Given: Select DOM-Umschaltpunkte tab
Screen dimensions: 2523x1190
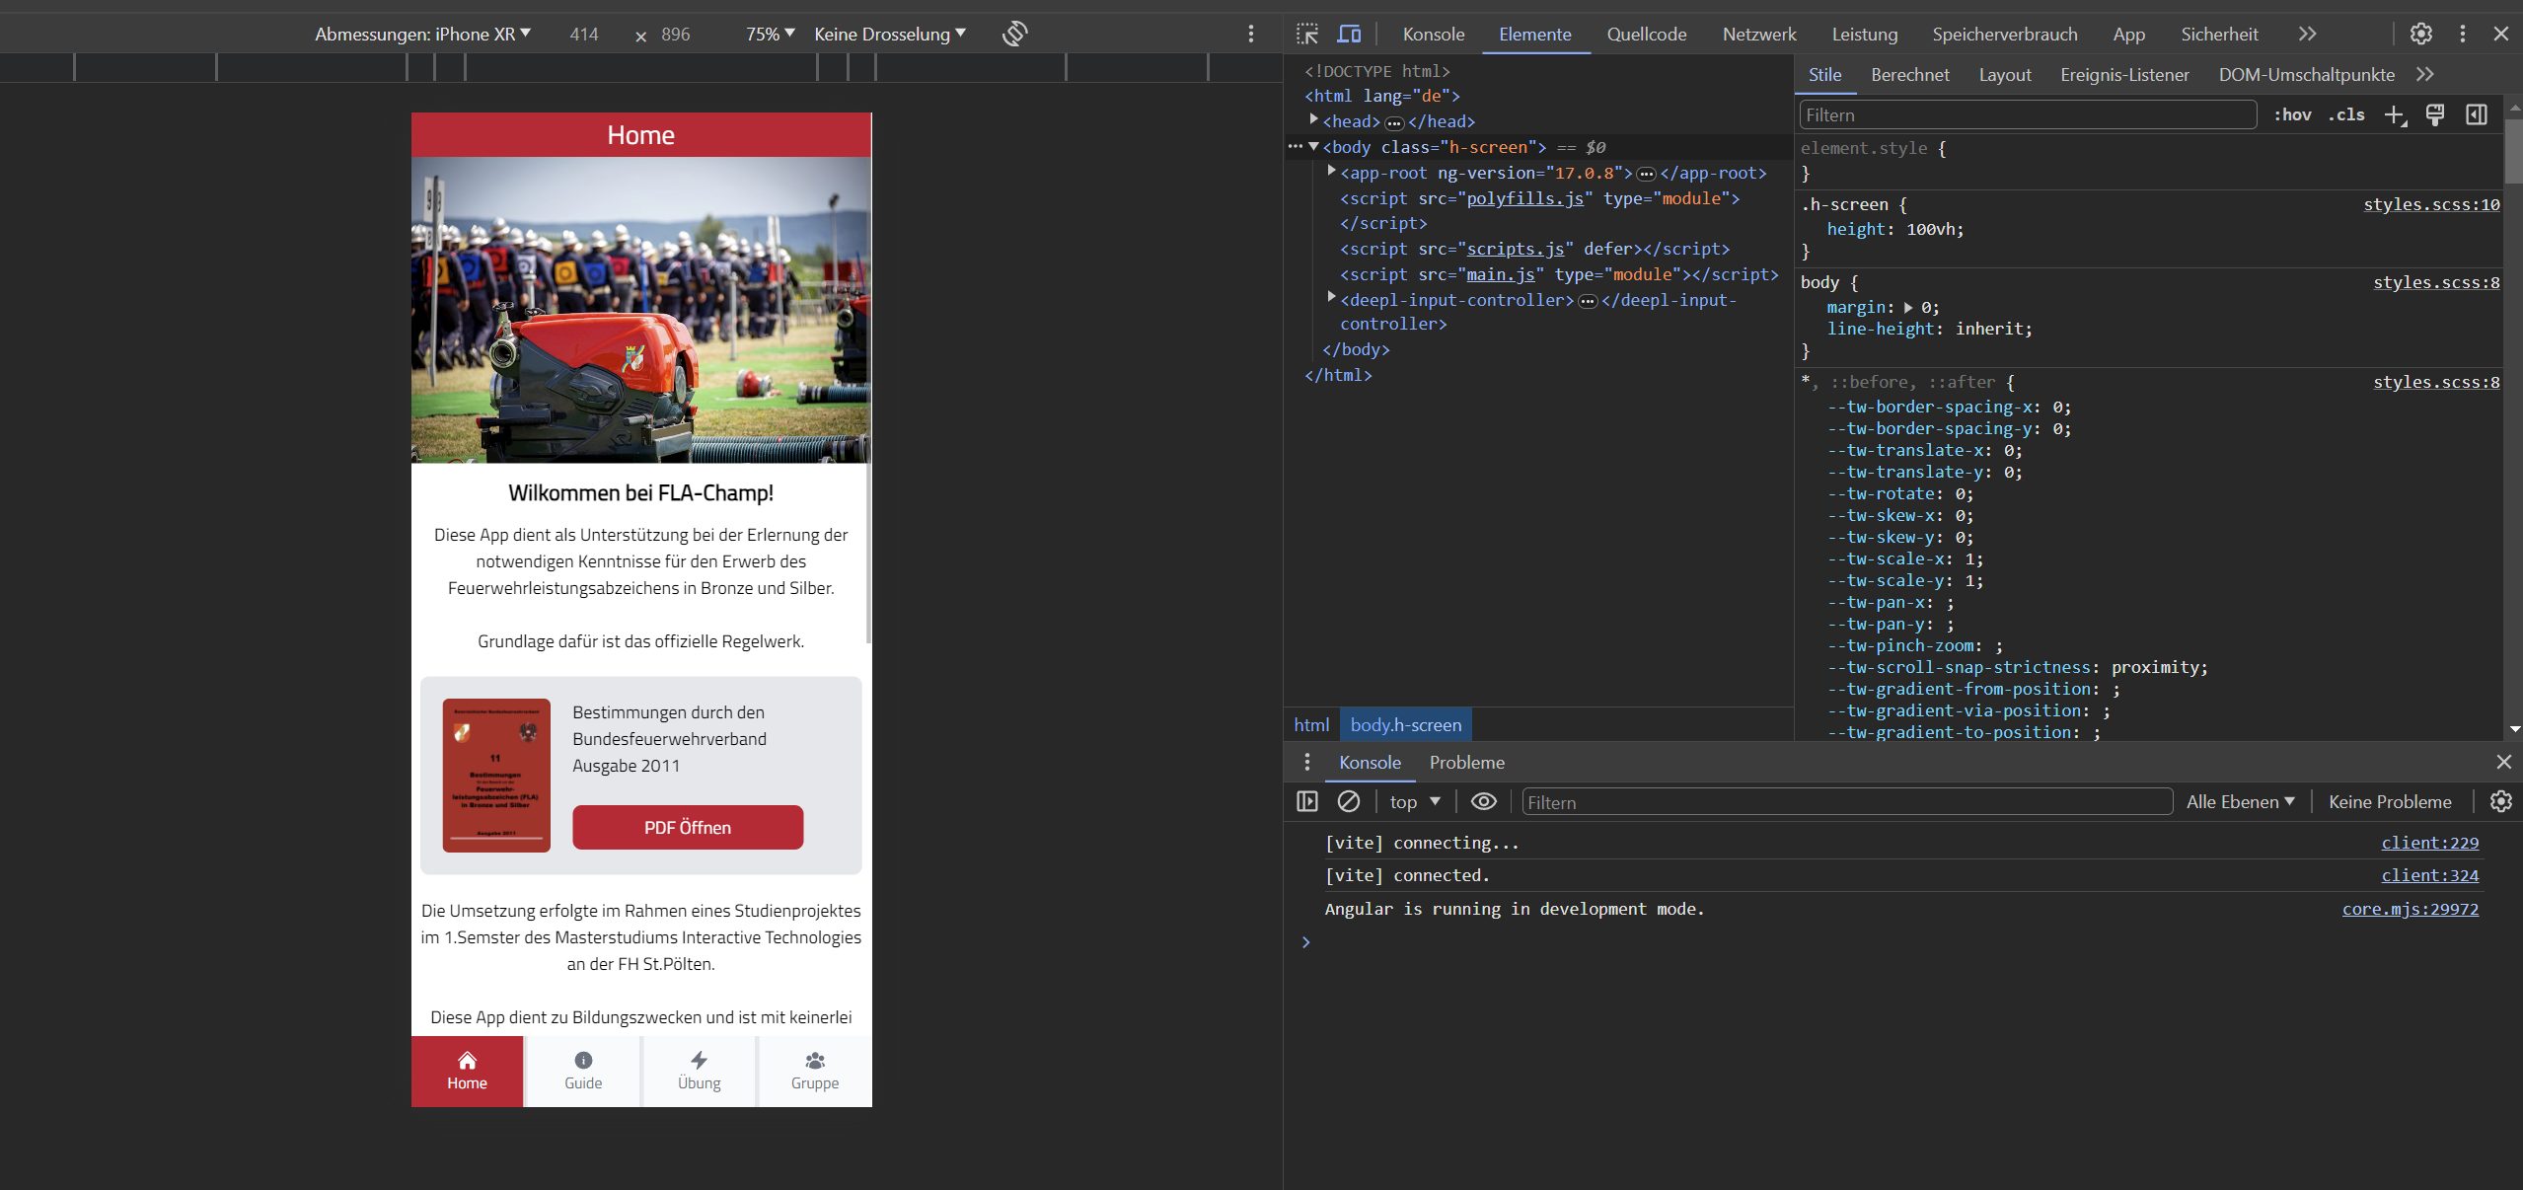Looking at the screenshot, I should coord(2306,74).
